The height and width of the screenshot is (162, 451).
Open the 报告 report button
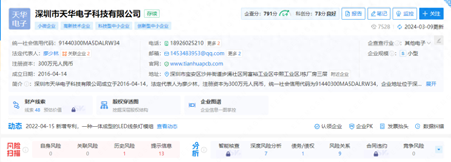point(353,14)
